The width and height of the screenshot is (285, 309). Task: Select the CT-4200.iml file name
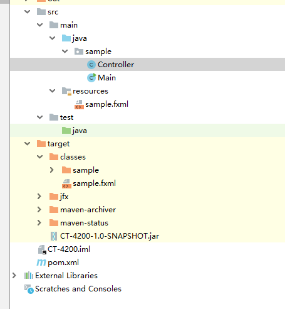click(x=69, y=249)
